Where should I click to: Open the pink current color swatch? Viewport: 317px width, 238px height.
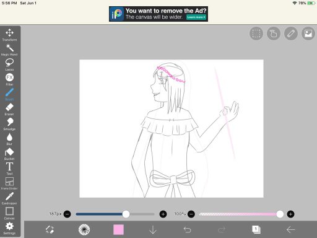coord(119,229)
